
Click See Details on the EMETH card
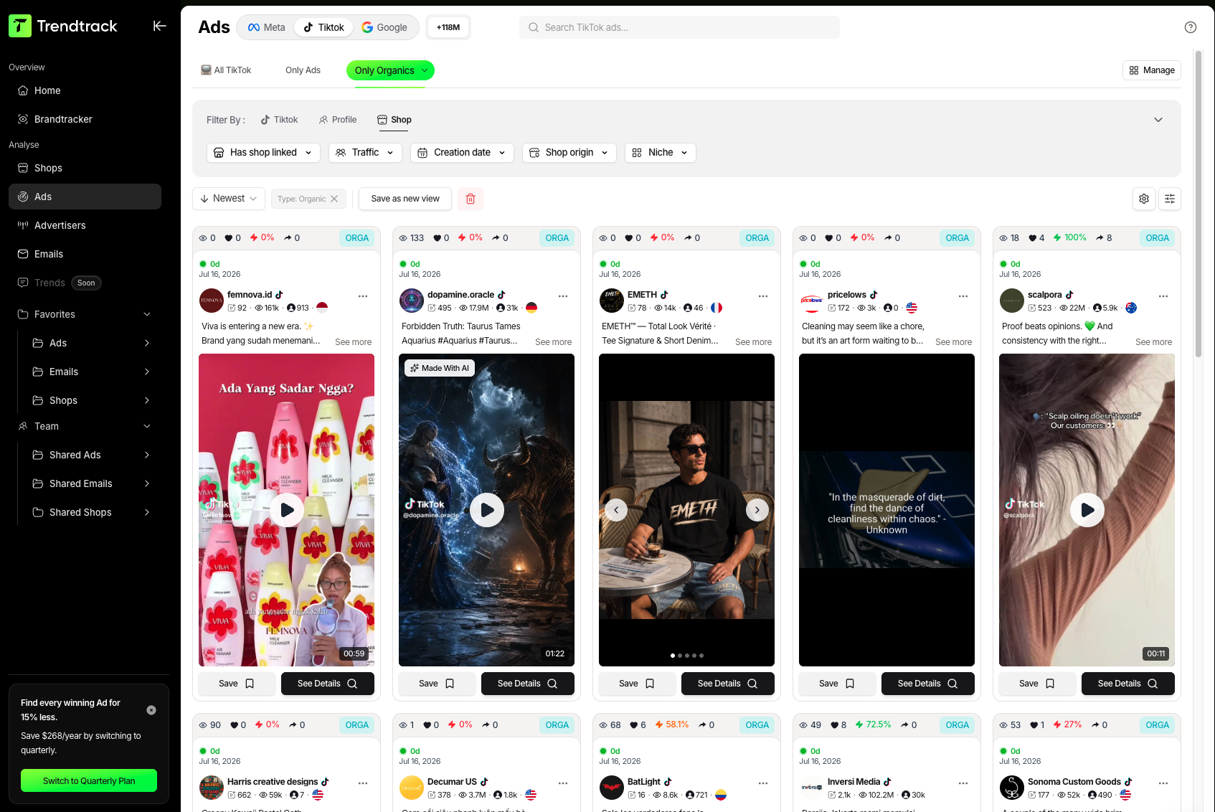click(x=727, y=684)
